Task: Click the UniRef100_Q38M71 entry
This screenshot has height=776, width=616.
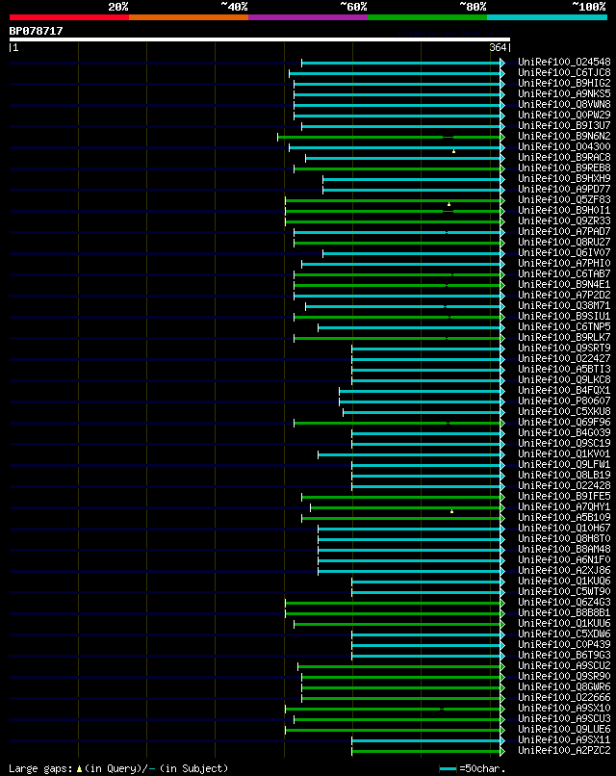Action: click(564, 305)
